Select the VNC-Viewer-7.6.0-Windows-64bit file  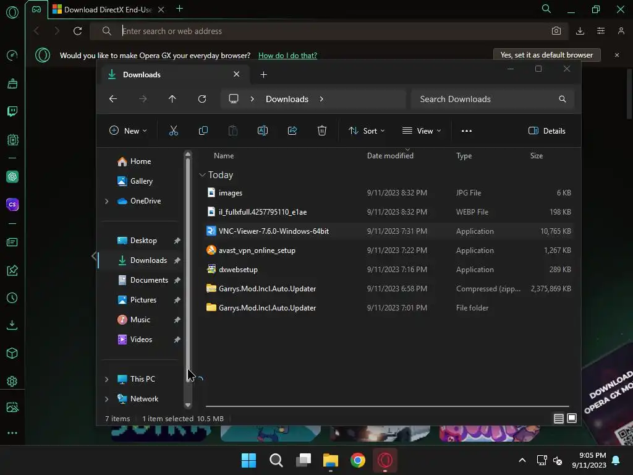pos(389,231)
